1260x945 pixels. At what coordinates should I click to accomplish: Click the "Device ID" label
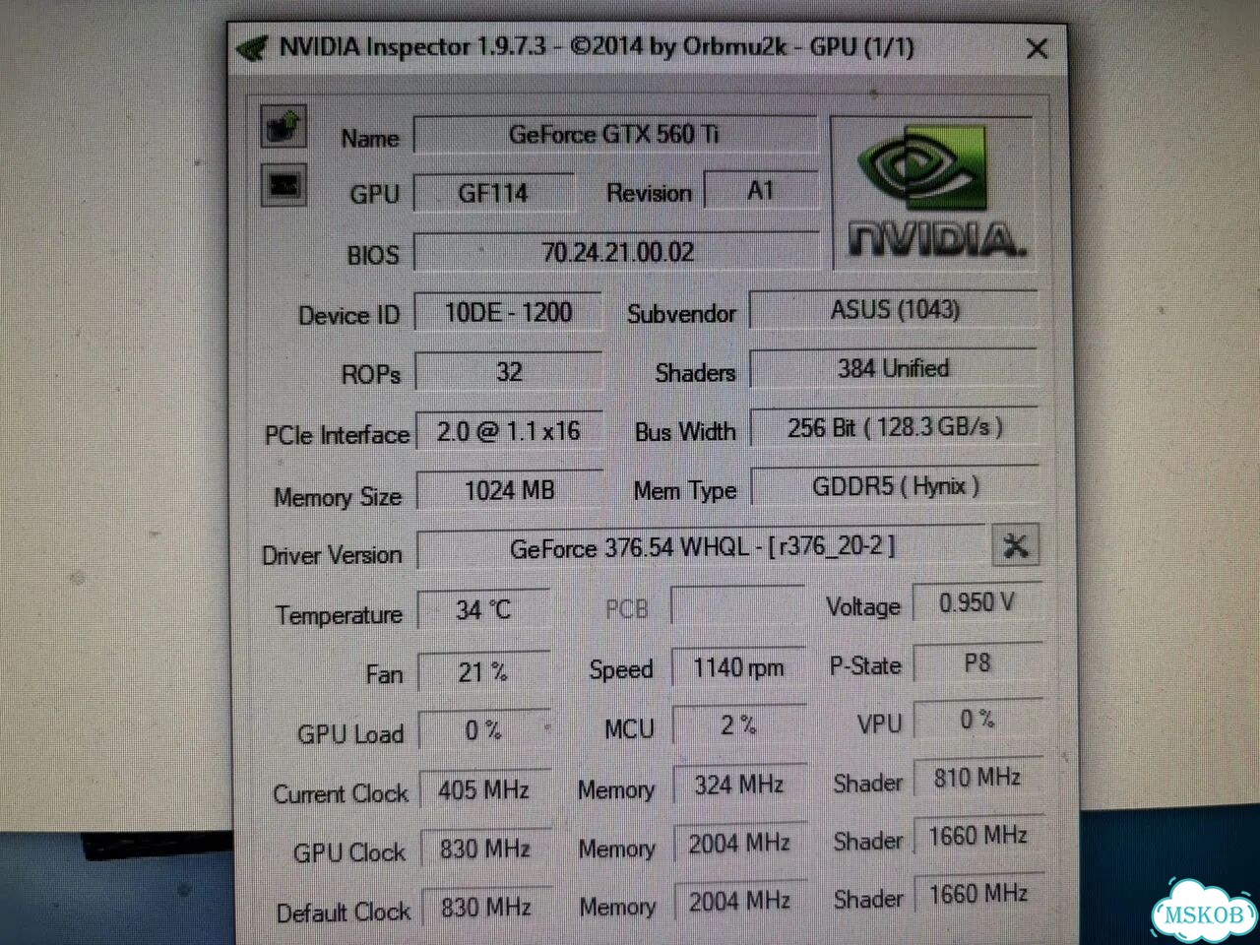click(349, 316)
